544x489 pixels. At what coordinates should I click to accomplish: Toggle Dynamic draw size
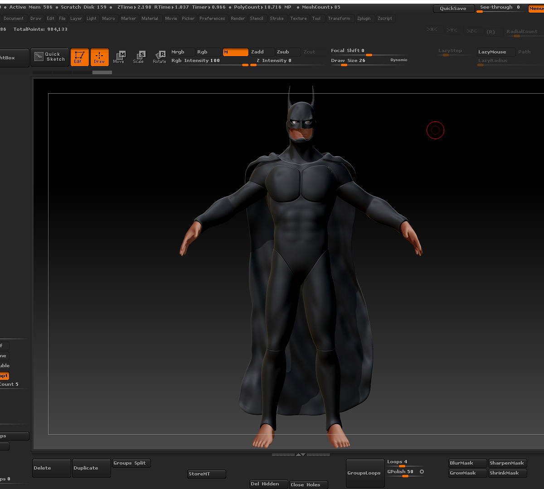pos(399,60)
